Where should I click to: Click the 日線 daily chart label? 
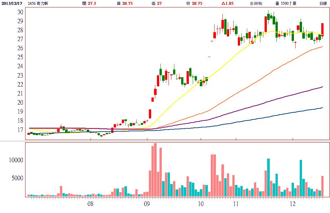point(323,4)
